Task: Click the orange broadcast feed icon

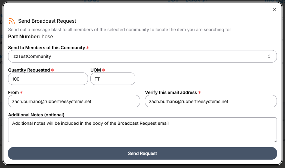Action: pos(12,21)
